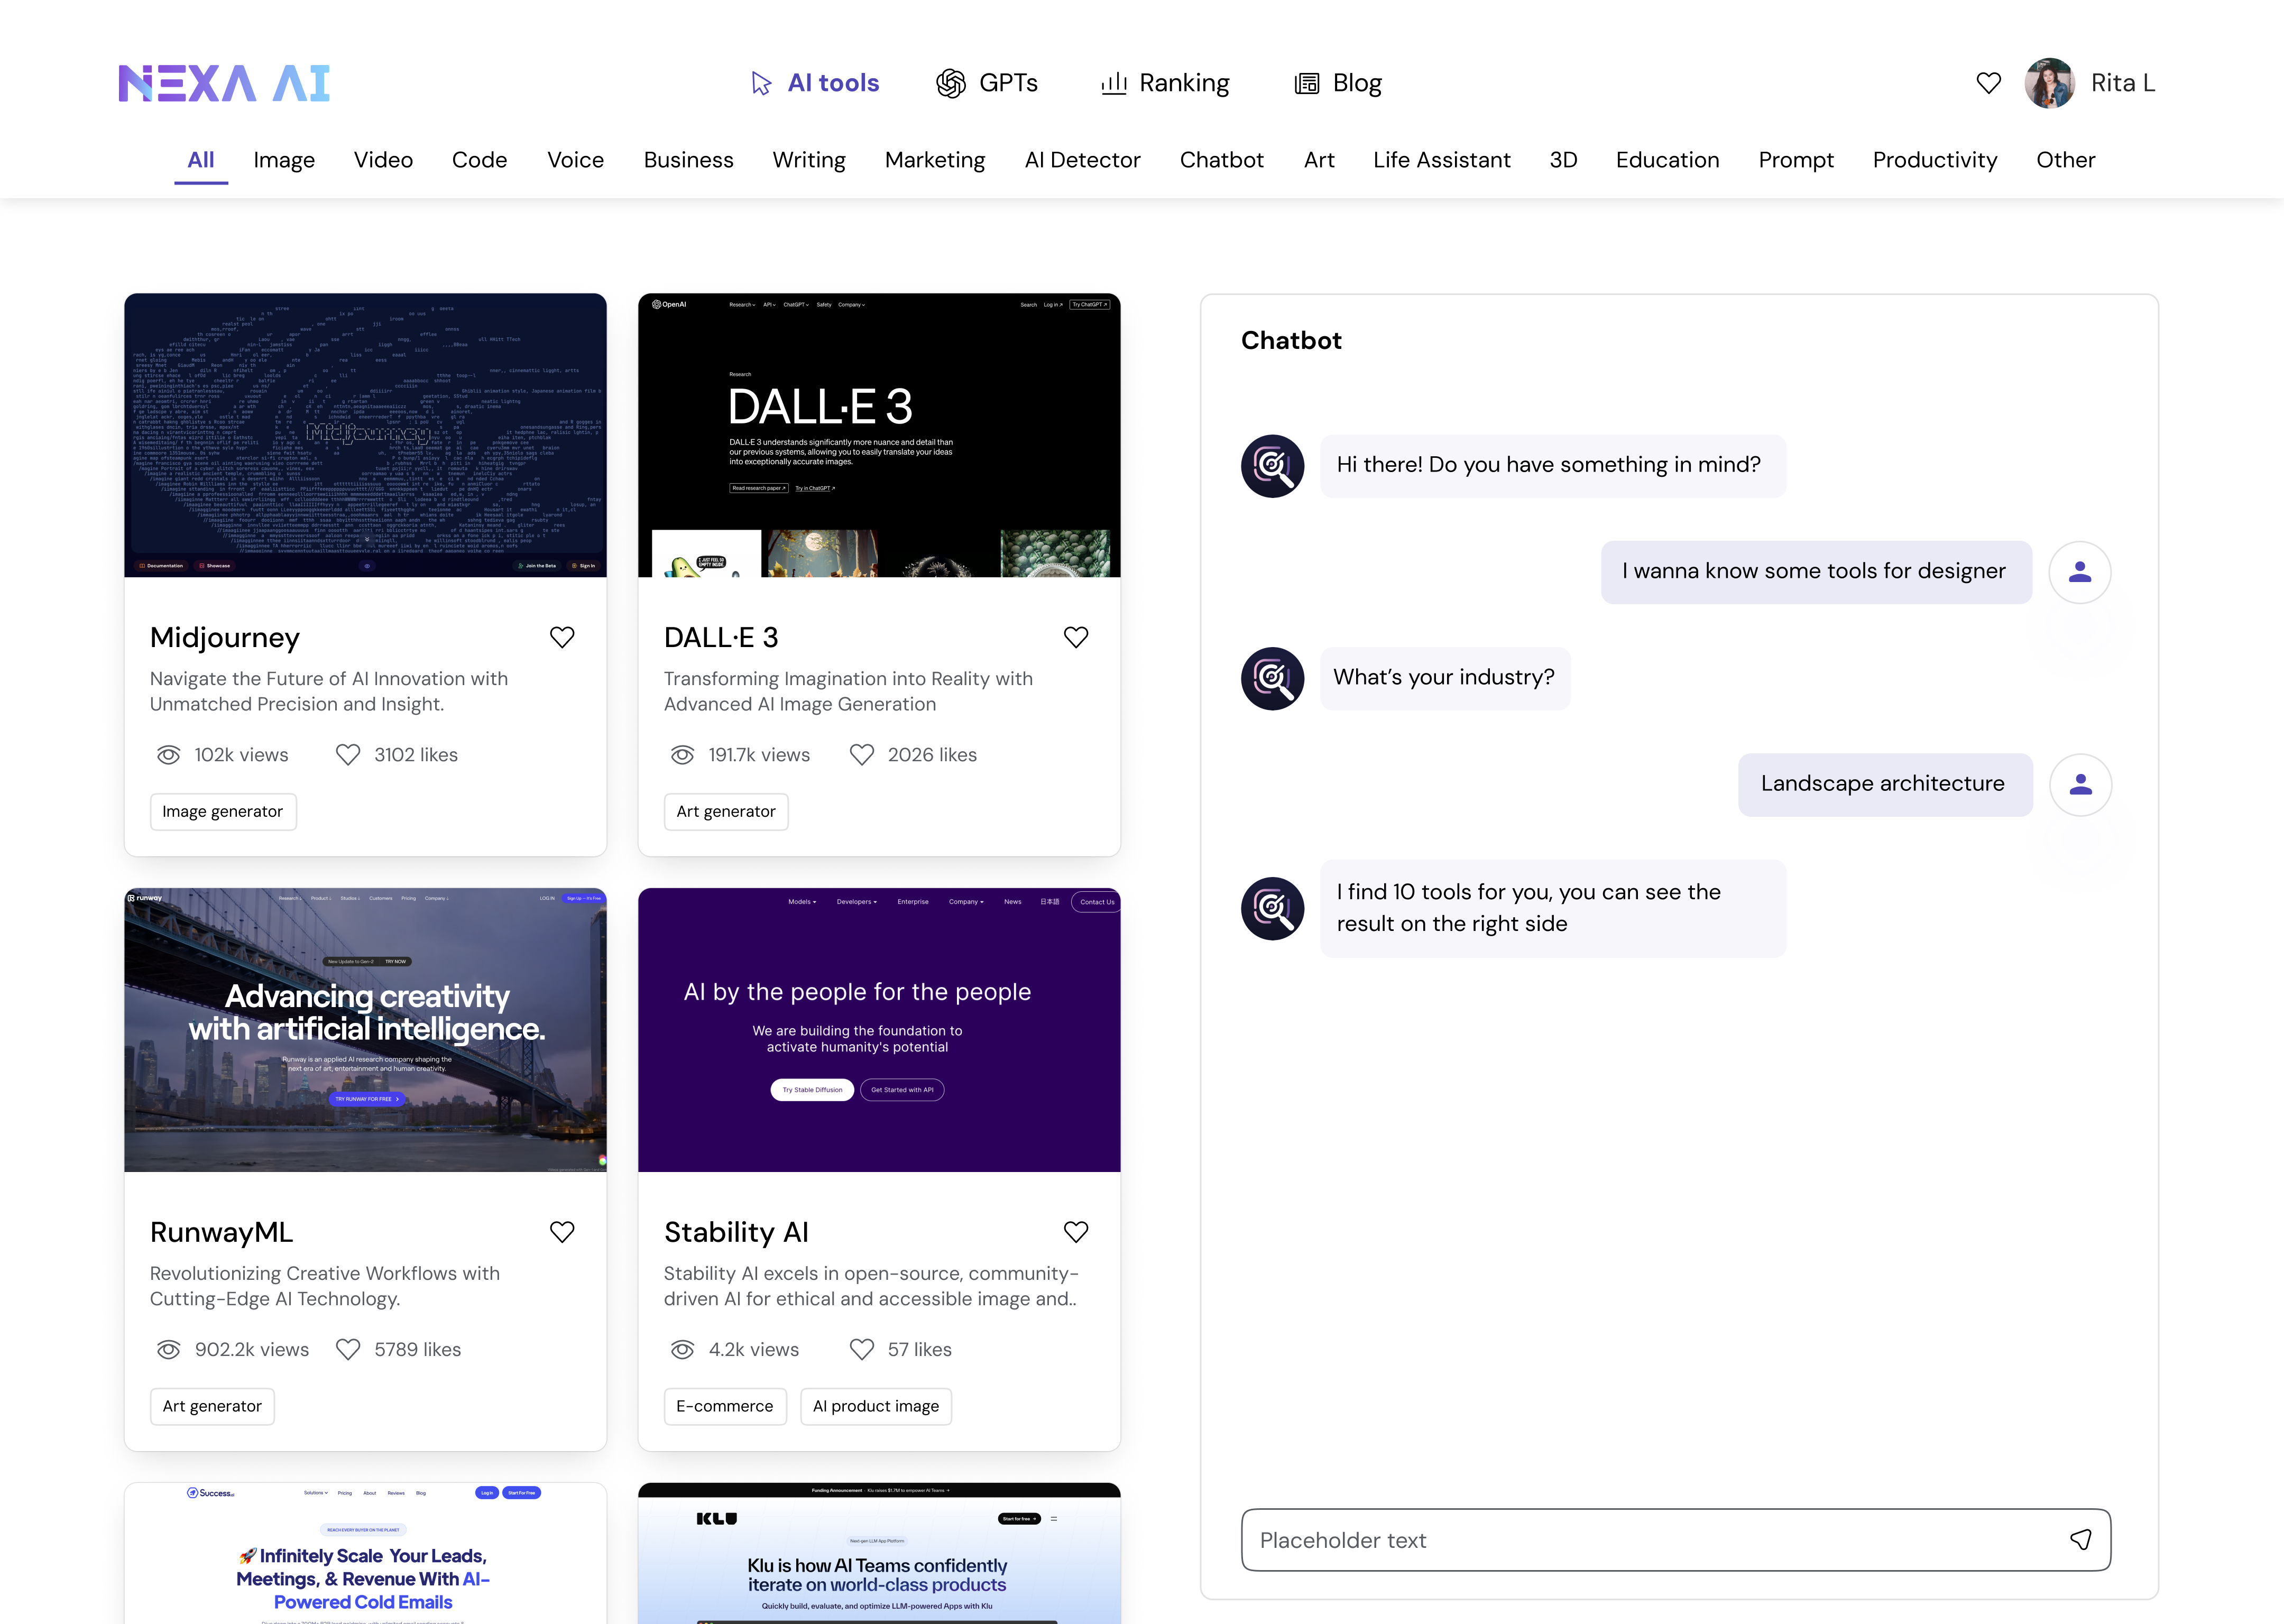Select the Image category tab
The height and width of the screenshot is (1624, 2284).
point(284,160)
